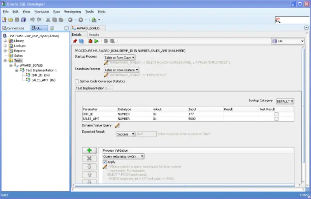Toggle Test Result checkbox for SALES_AMT row

pyautogui.click(x=276, y=119)
